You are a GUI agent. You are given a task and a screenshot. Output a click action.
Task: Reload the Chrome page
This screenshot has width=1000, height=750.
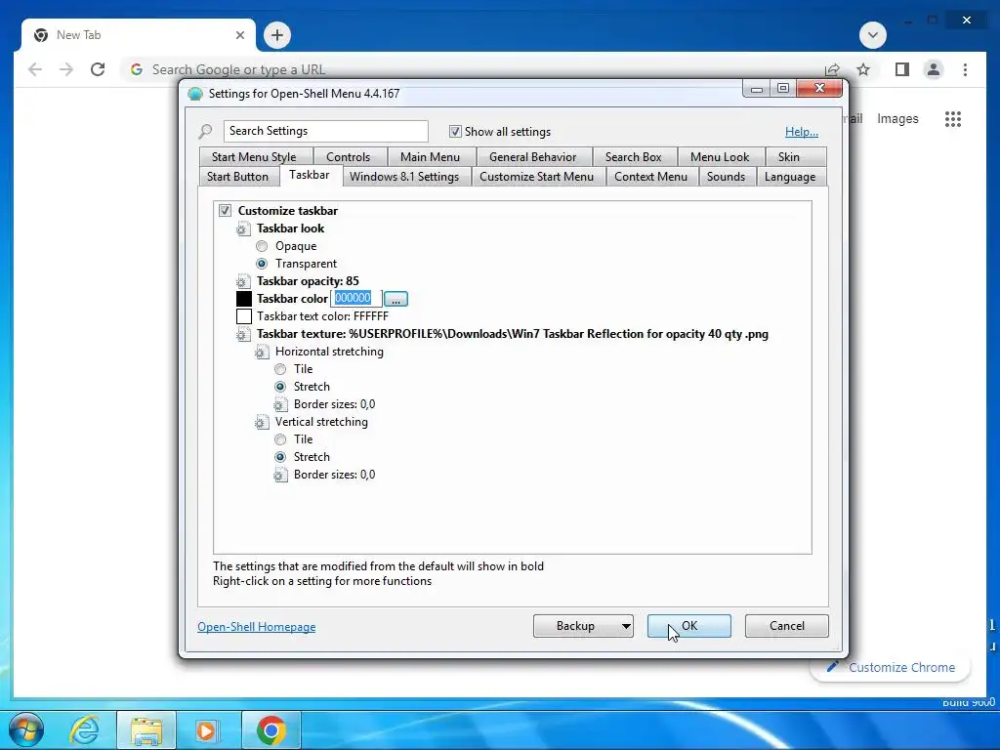pyautogui.click(x=98, y=69)
